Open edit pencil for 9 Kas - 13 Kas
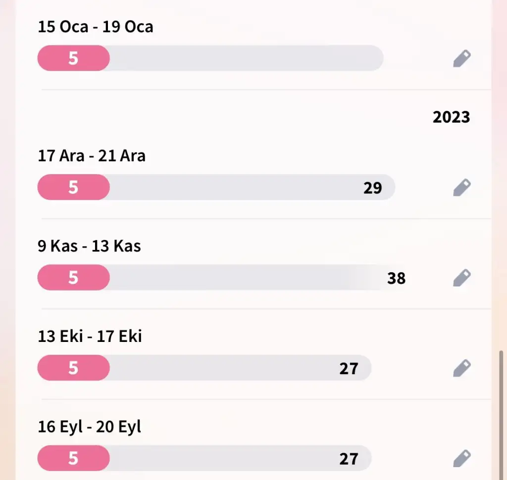The height and width of the screenshot is (480, 507). tap(462, 277)
